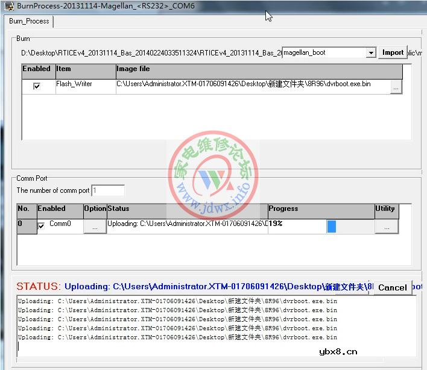The image size is (427, 370).
Task: Expand the magellan_boot dropdown arrow
Action: click(371, 53)
